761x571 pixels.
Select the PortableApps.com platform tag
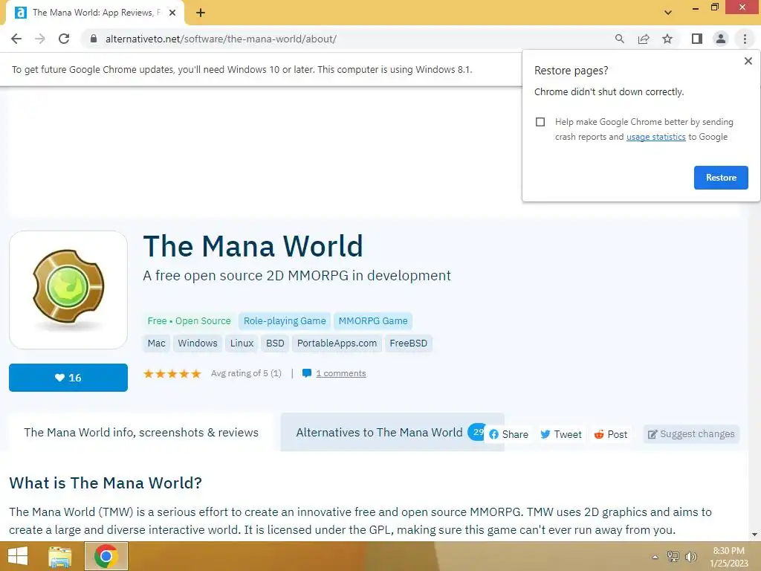click(337, 343)
